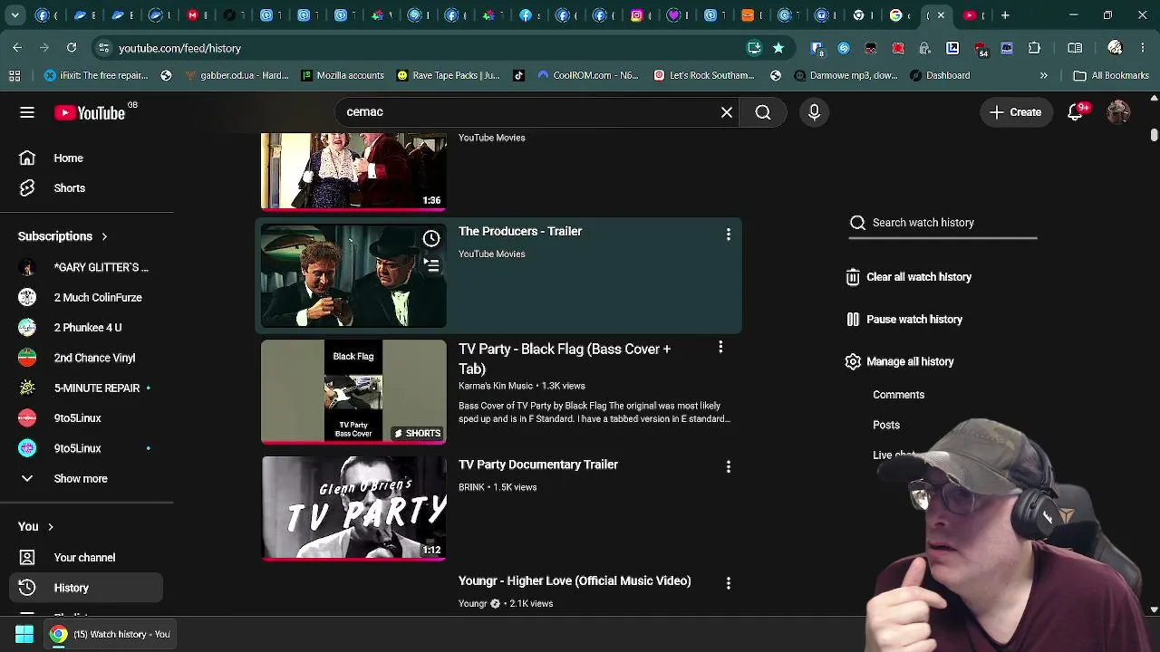
Task: Open the Chrome three-dot menu
Action: coord(1142,48)
